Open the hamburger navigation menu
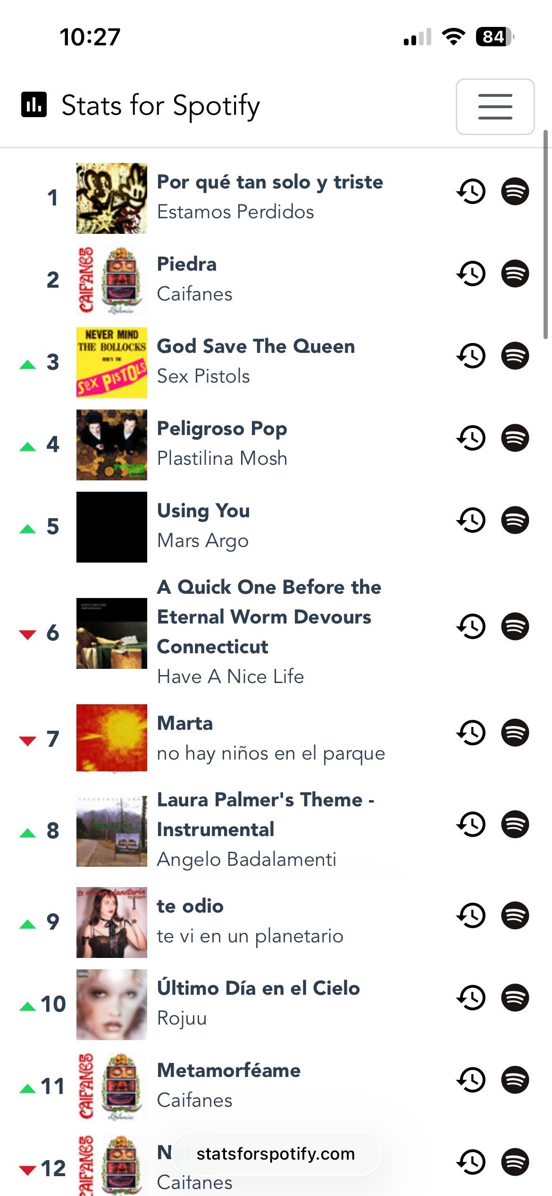The image size is (552, 1196). [495, 106]
